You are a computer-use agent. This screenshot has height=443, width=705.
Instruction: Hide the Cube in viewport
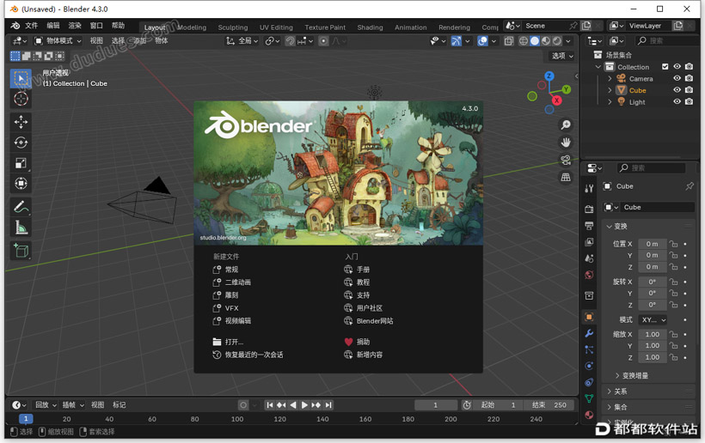[x=677, y=90]
